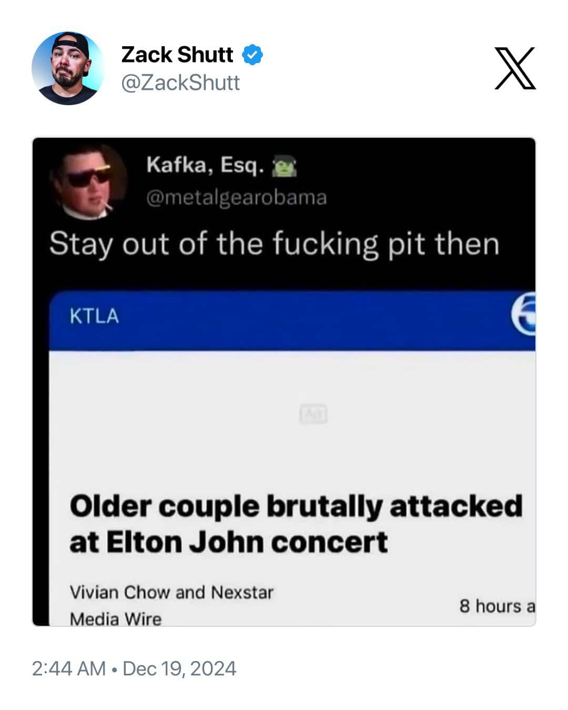Click the 8 hours ago timestamp

tap(497, 606)
